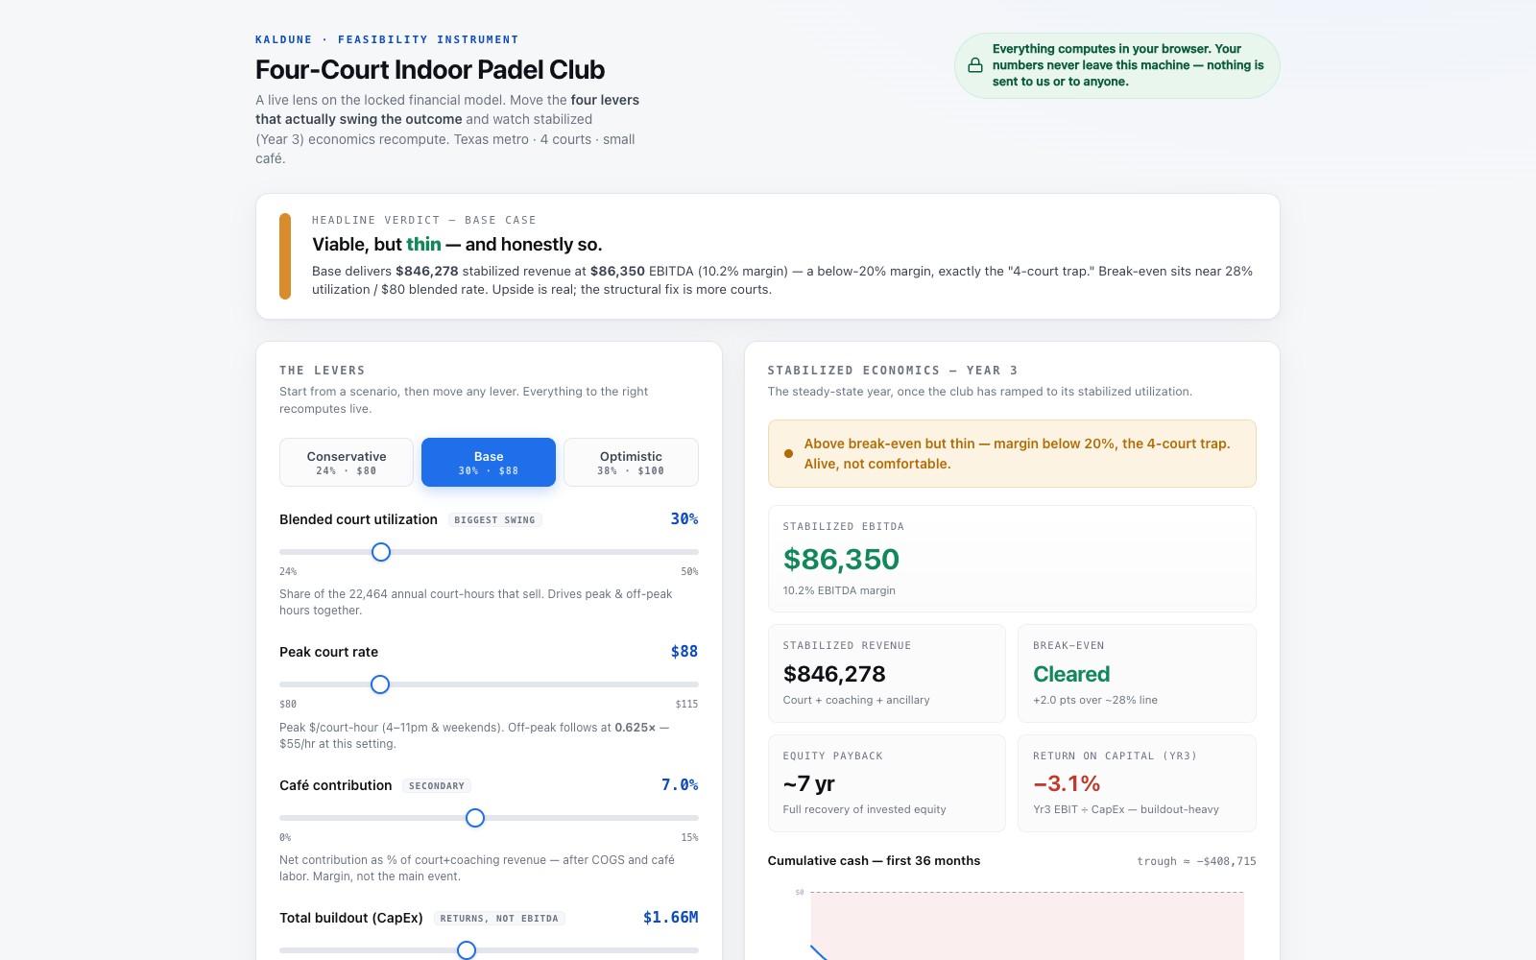Click the 15% maximum café contribution label
1536x960 pixels.
click(689, 837)
